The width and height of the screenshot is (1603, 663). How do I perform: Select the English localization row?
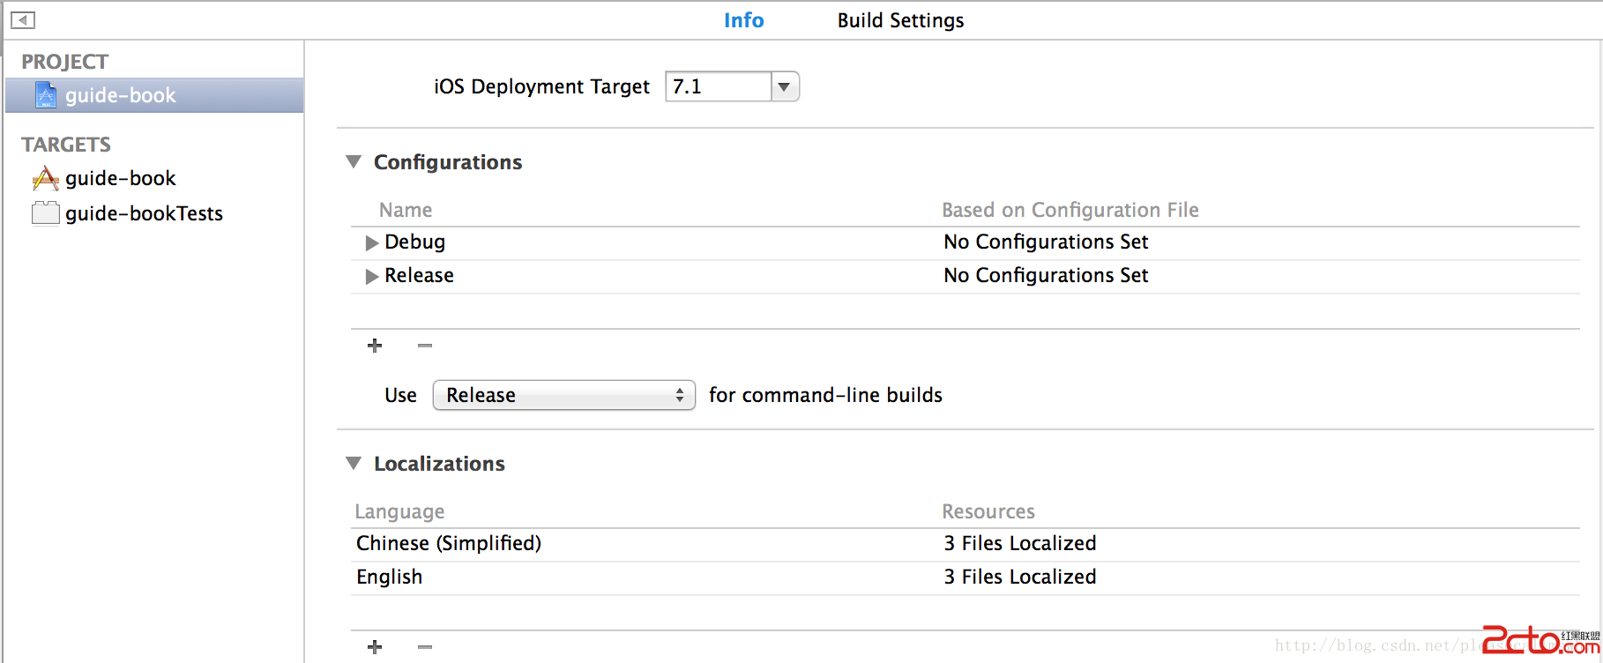(390, 577)
